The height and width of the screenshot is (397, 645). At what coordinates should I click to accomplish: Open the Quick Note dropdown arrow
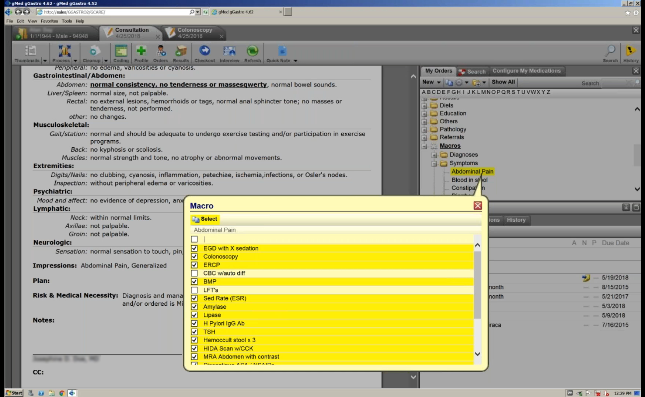tap(295, 61)
